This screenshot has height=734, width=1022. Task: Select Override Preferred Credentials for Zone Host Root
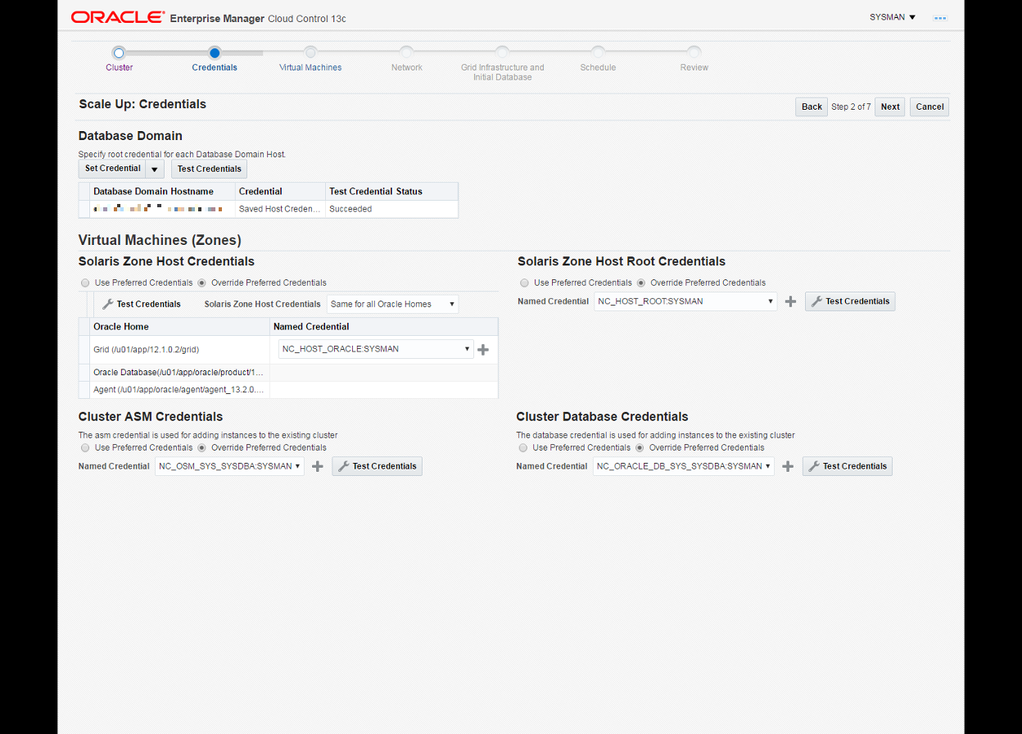coord(640,283)
